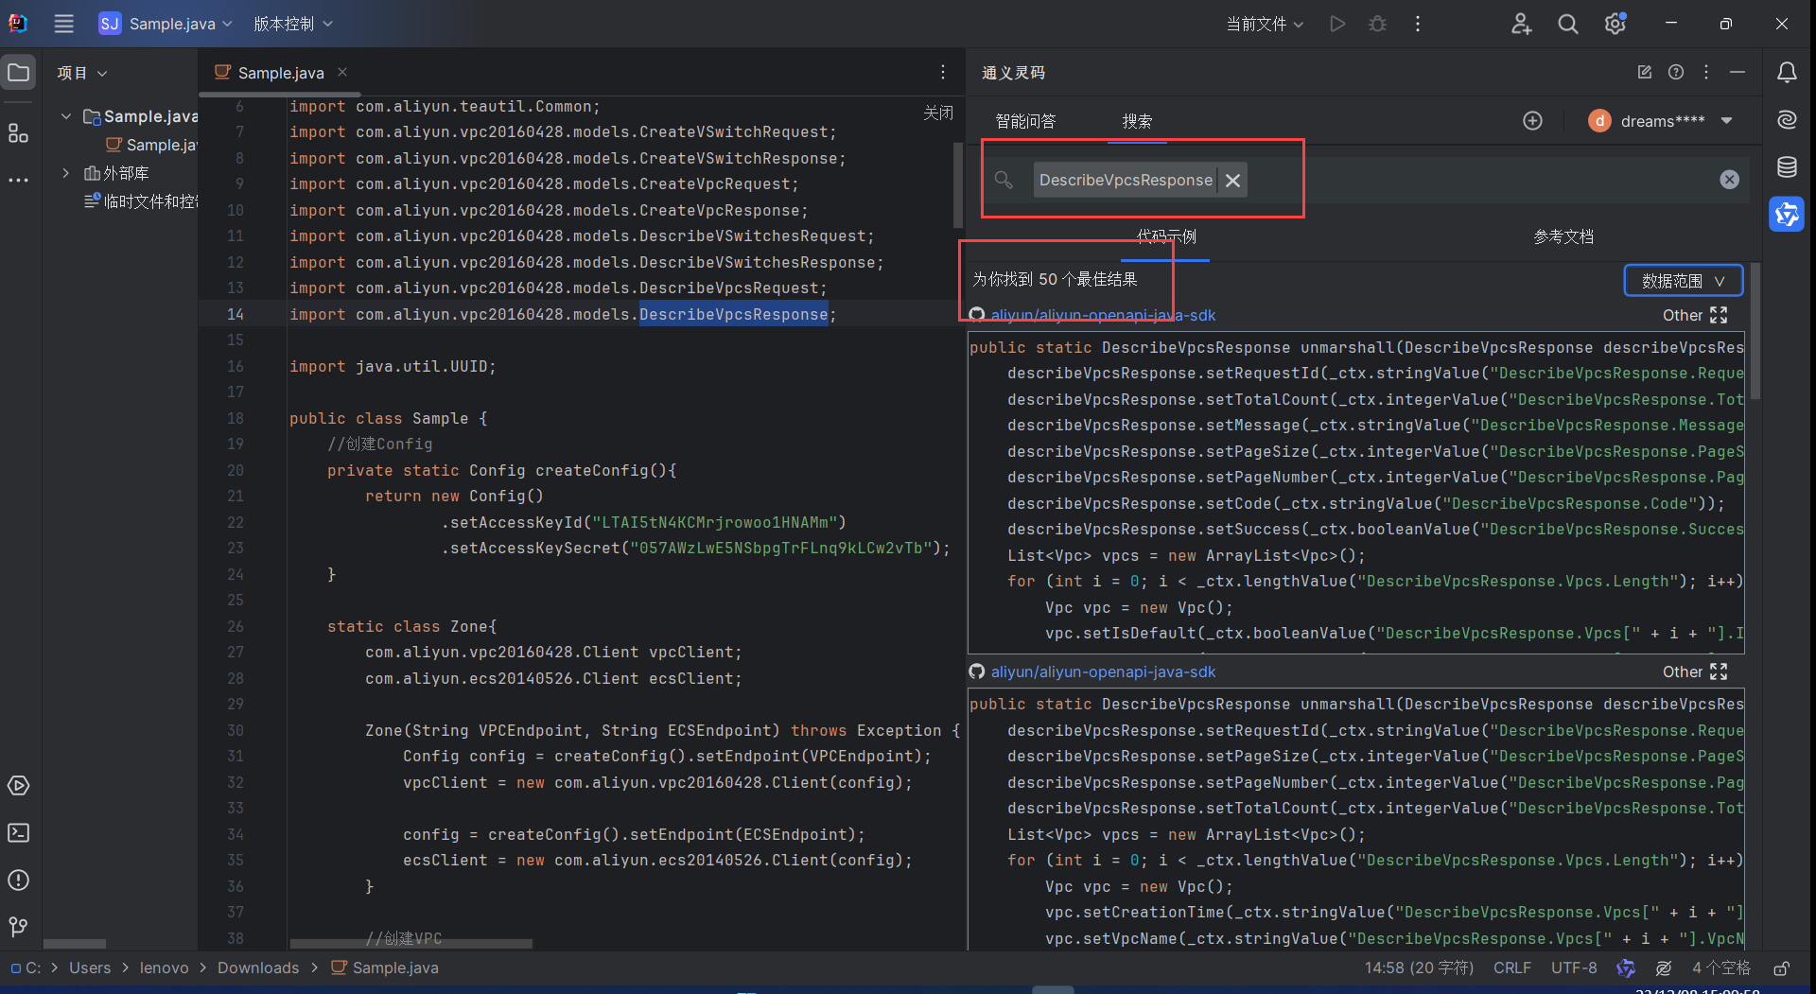Click the editor horizontal scrollbar
The width and height of the screenshot is (1816, 994).
point(410,943)
